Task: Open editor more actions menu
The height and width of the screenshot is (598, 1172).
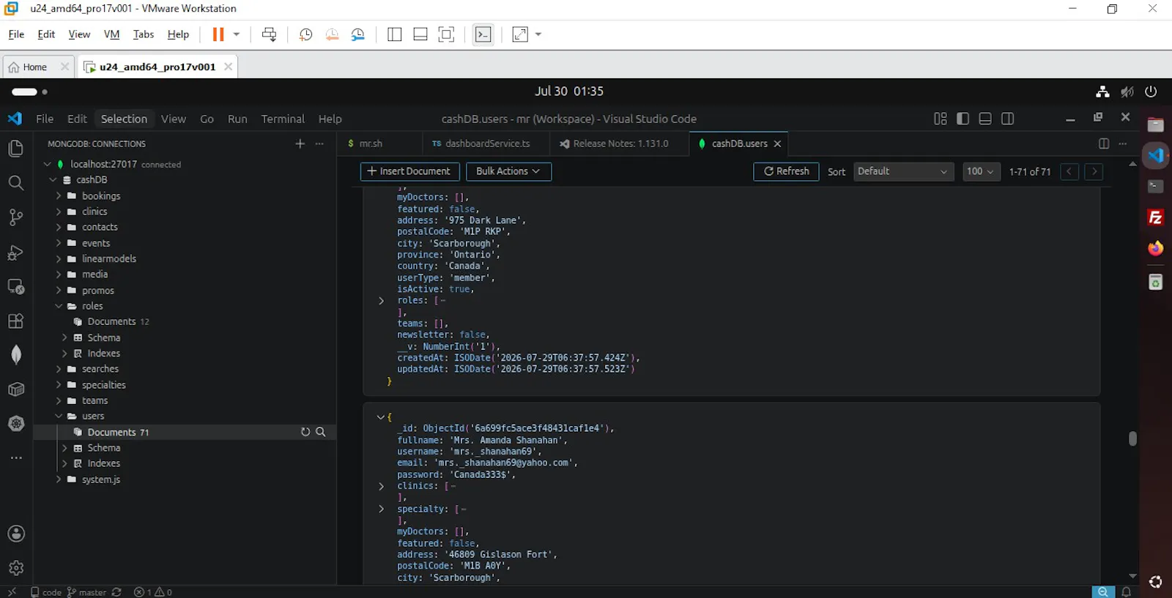Action: (1123, 143)
